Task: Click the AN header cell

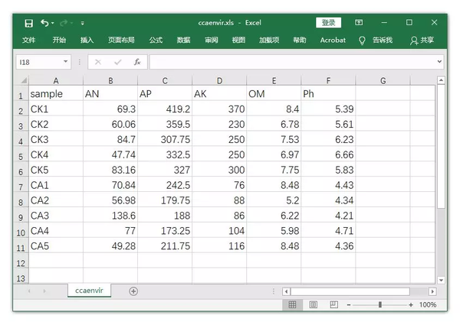Action: tap(110, 93)
